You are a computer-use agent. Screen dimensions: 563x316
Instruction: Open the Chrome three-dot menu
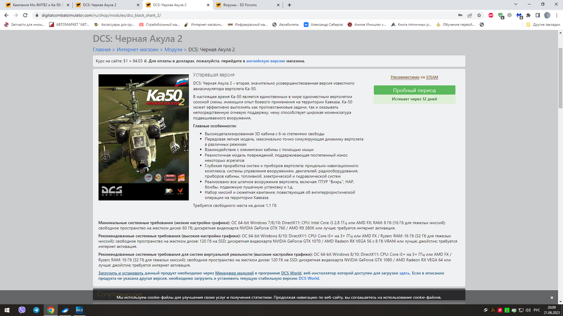coord(557,15)
